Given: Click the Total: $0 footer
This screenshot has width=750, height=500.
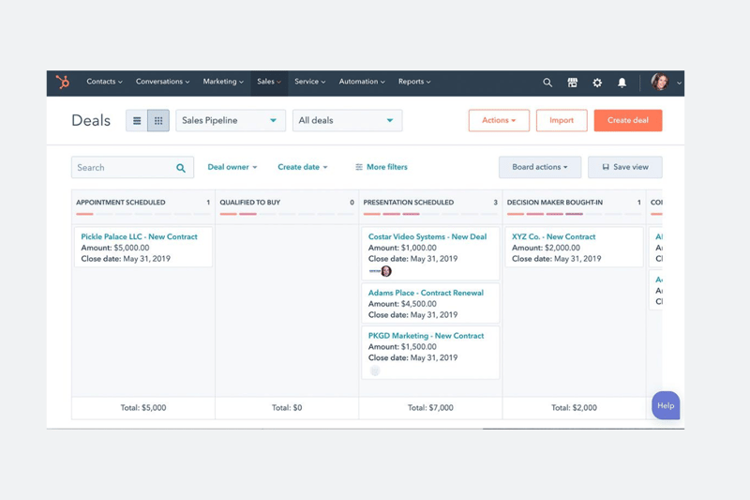Looking at the screenshot, I should 287,408.
